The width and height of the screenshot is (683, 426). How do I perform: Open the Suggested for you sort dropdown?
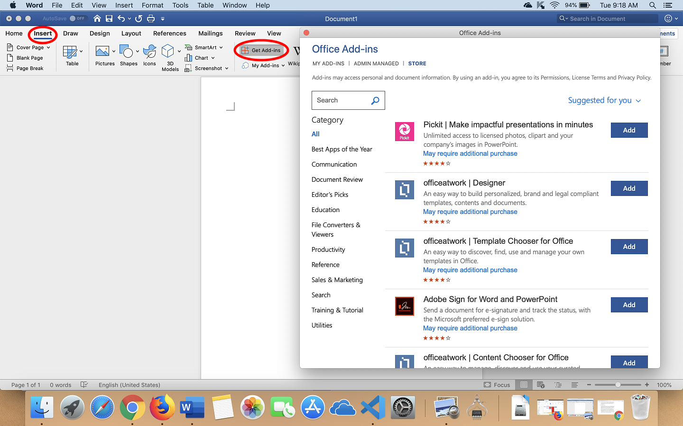(x=605, y=100)
